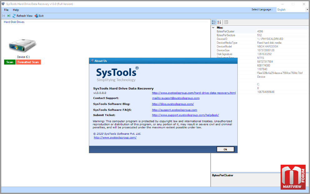
Task: Select the BytesPerSectors property row
Action: pyautogui.click(x=260, y=35)
